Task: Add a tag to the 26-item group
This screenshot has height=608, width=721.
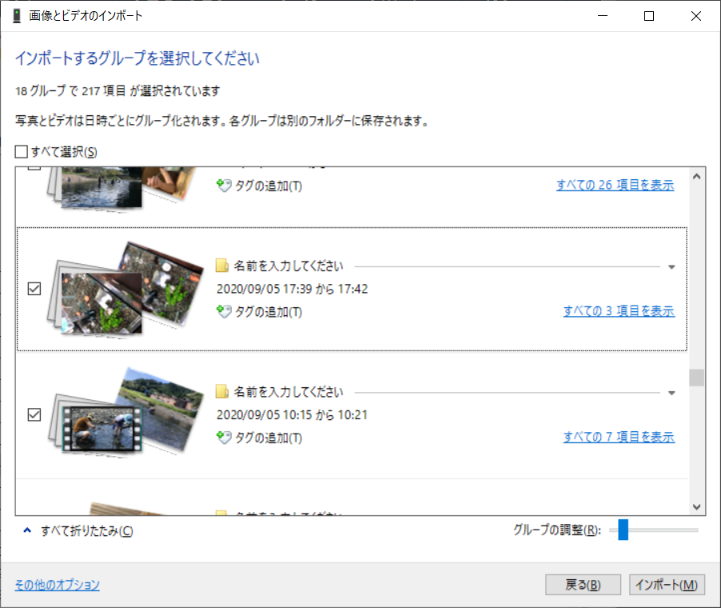Action: click(259, 186)
